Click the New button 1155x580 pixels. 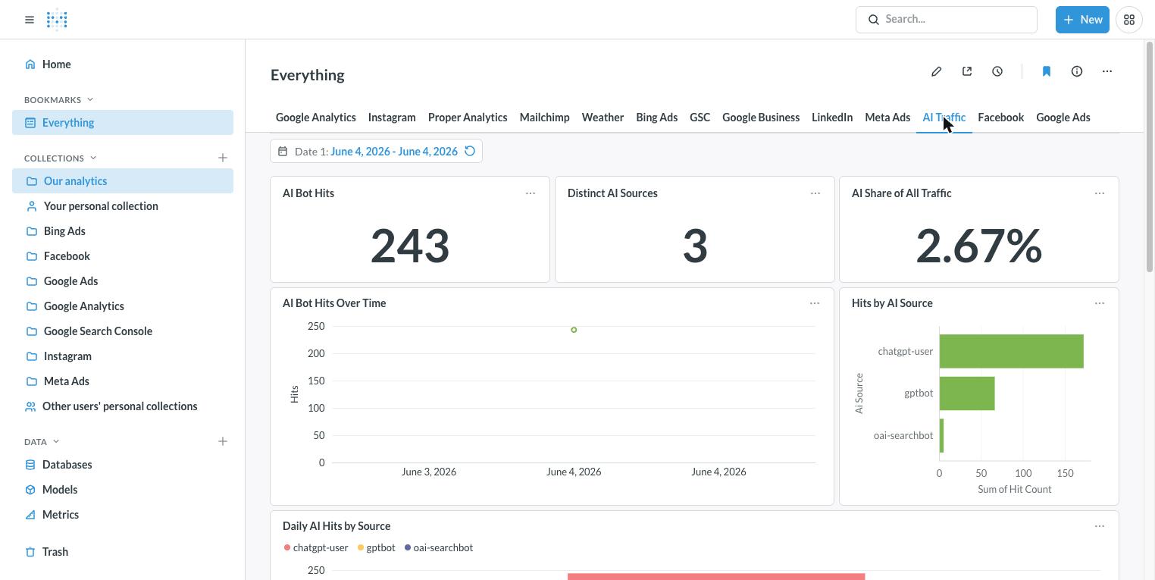(1082, 20)
